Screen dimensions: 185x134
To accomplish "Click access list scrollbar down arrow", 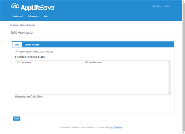I will coord(169,93).
